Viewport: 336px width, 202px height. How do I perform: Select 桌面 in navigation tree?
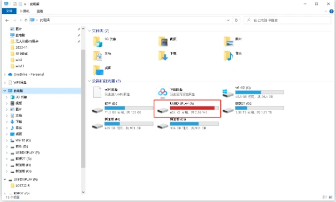click(x=16, y=134)
